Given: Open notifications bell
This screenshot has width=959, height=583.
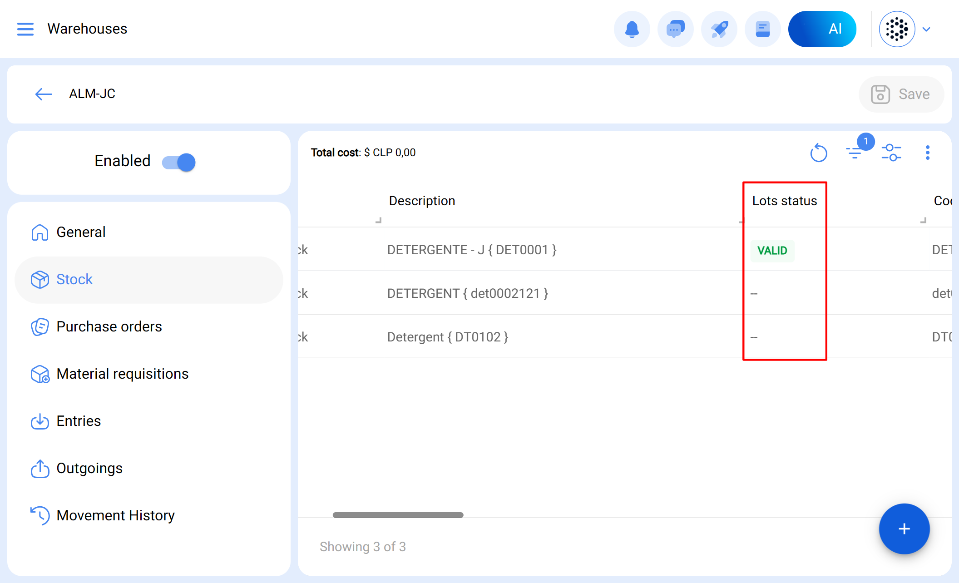Looking at the screenshot, I should [632, 29].
